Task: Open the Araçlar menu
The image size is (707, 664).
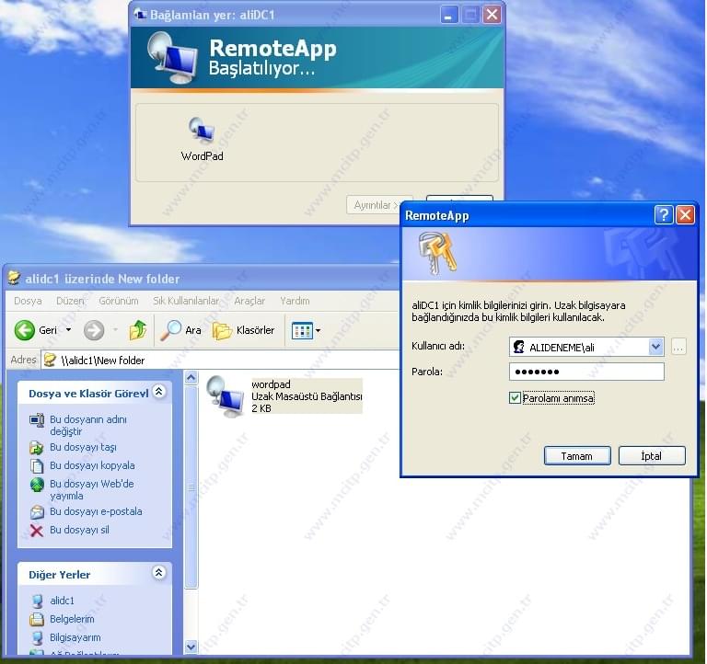Action: point(249,301)
